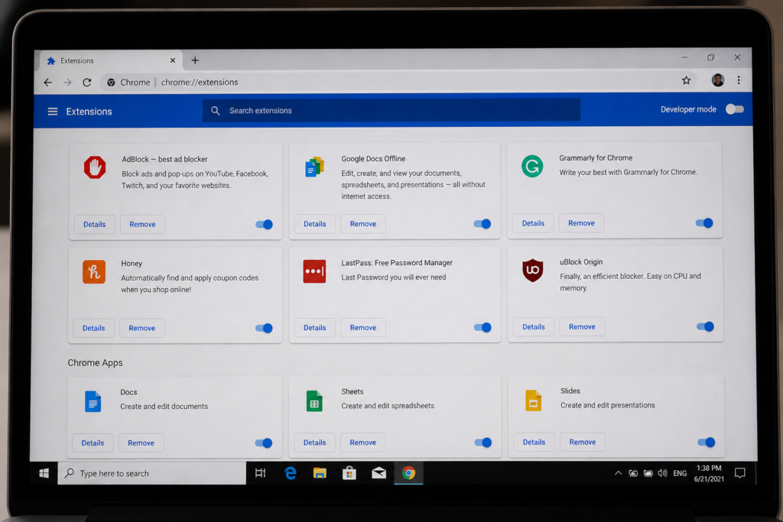The height and width of the screenshot is (522, 783).
Task: Click the Sheets app icon
Action: pyautogui.click(x=314, y=400)
